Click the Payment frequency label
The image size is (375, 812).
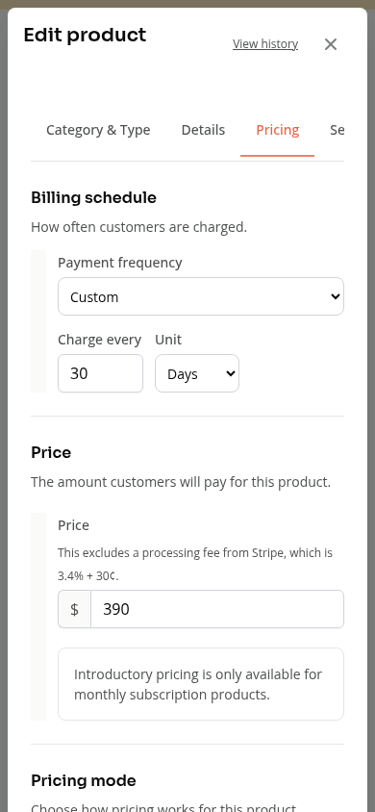120,263
